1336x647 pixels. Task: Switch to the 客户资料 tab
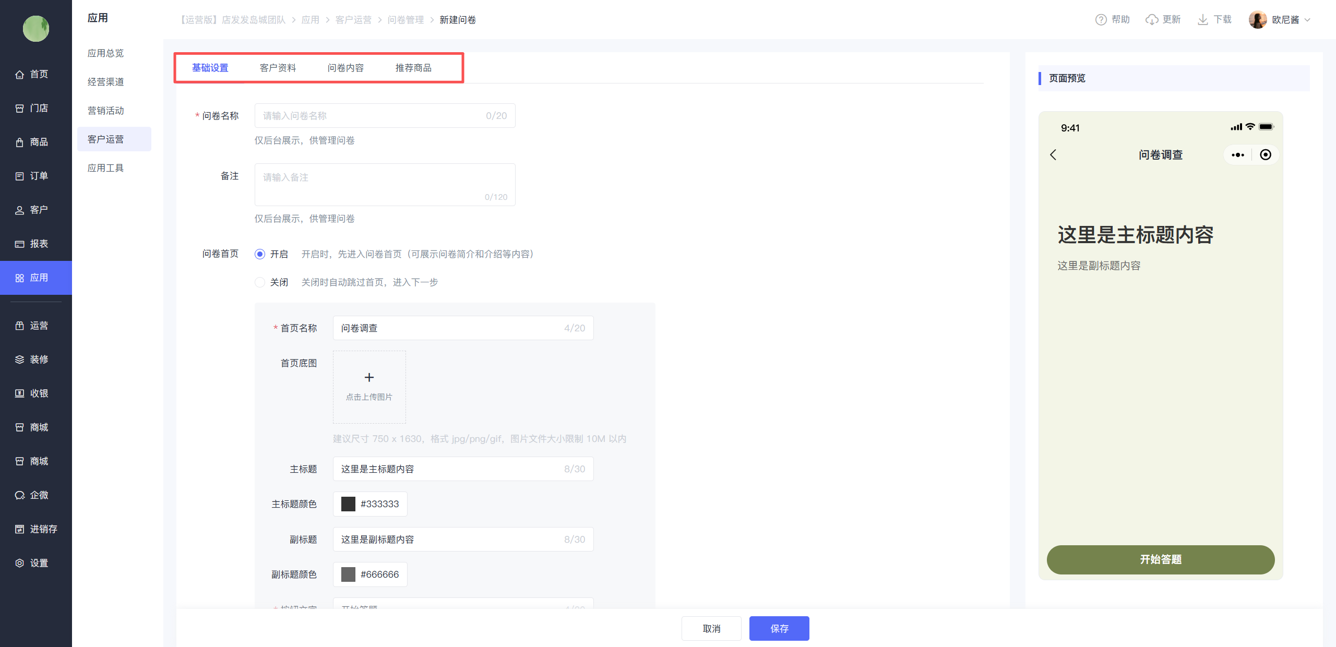click(278, 68)
